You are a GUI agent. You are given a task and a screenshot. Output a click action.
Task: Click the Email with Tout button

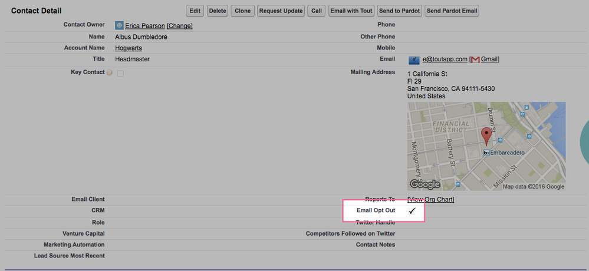(351, 11)
